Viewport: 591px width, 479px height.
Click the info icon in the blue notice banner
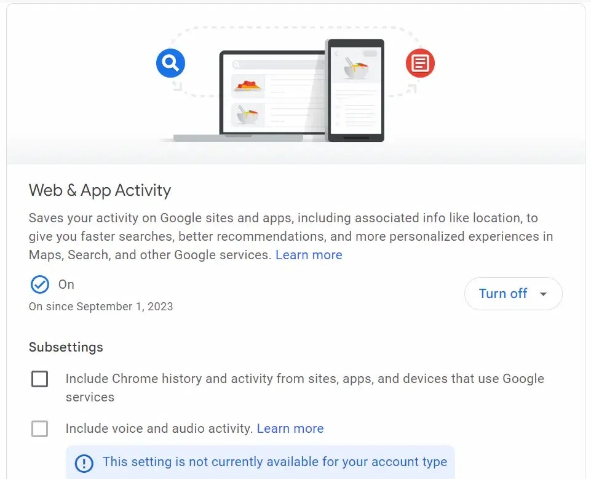84,462
